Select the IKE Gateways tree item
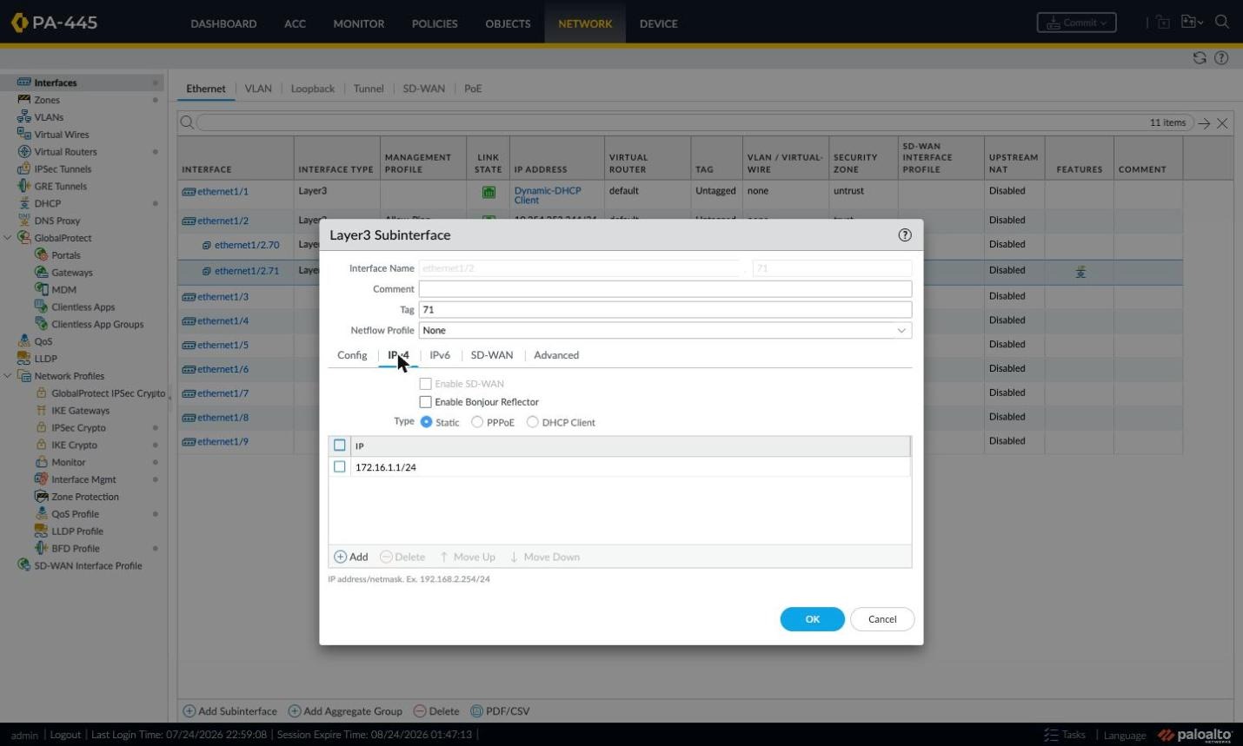1243x746 pixels. (x=80, y=410)
